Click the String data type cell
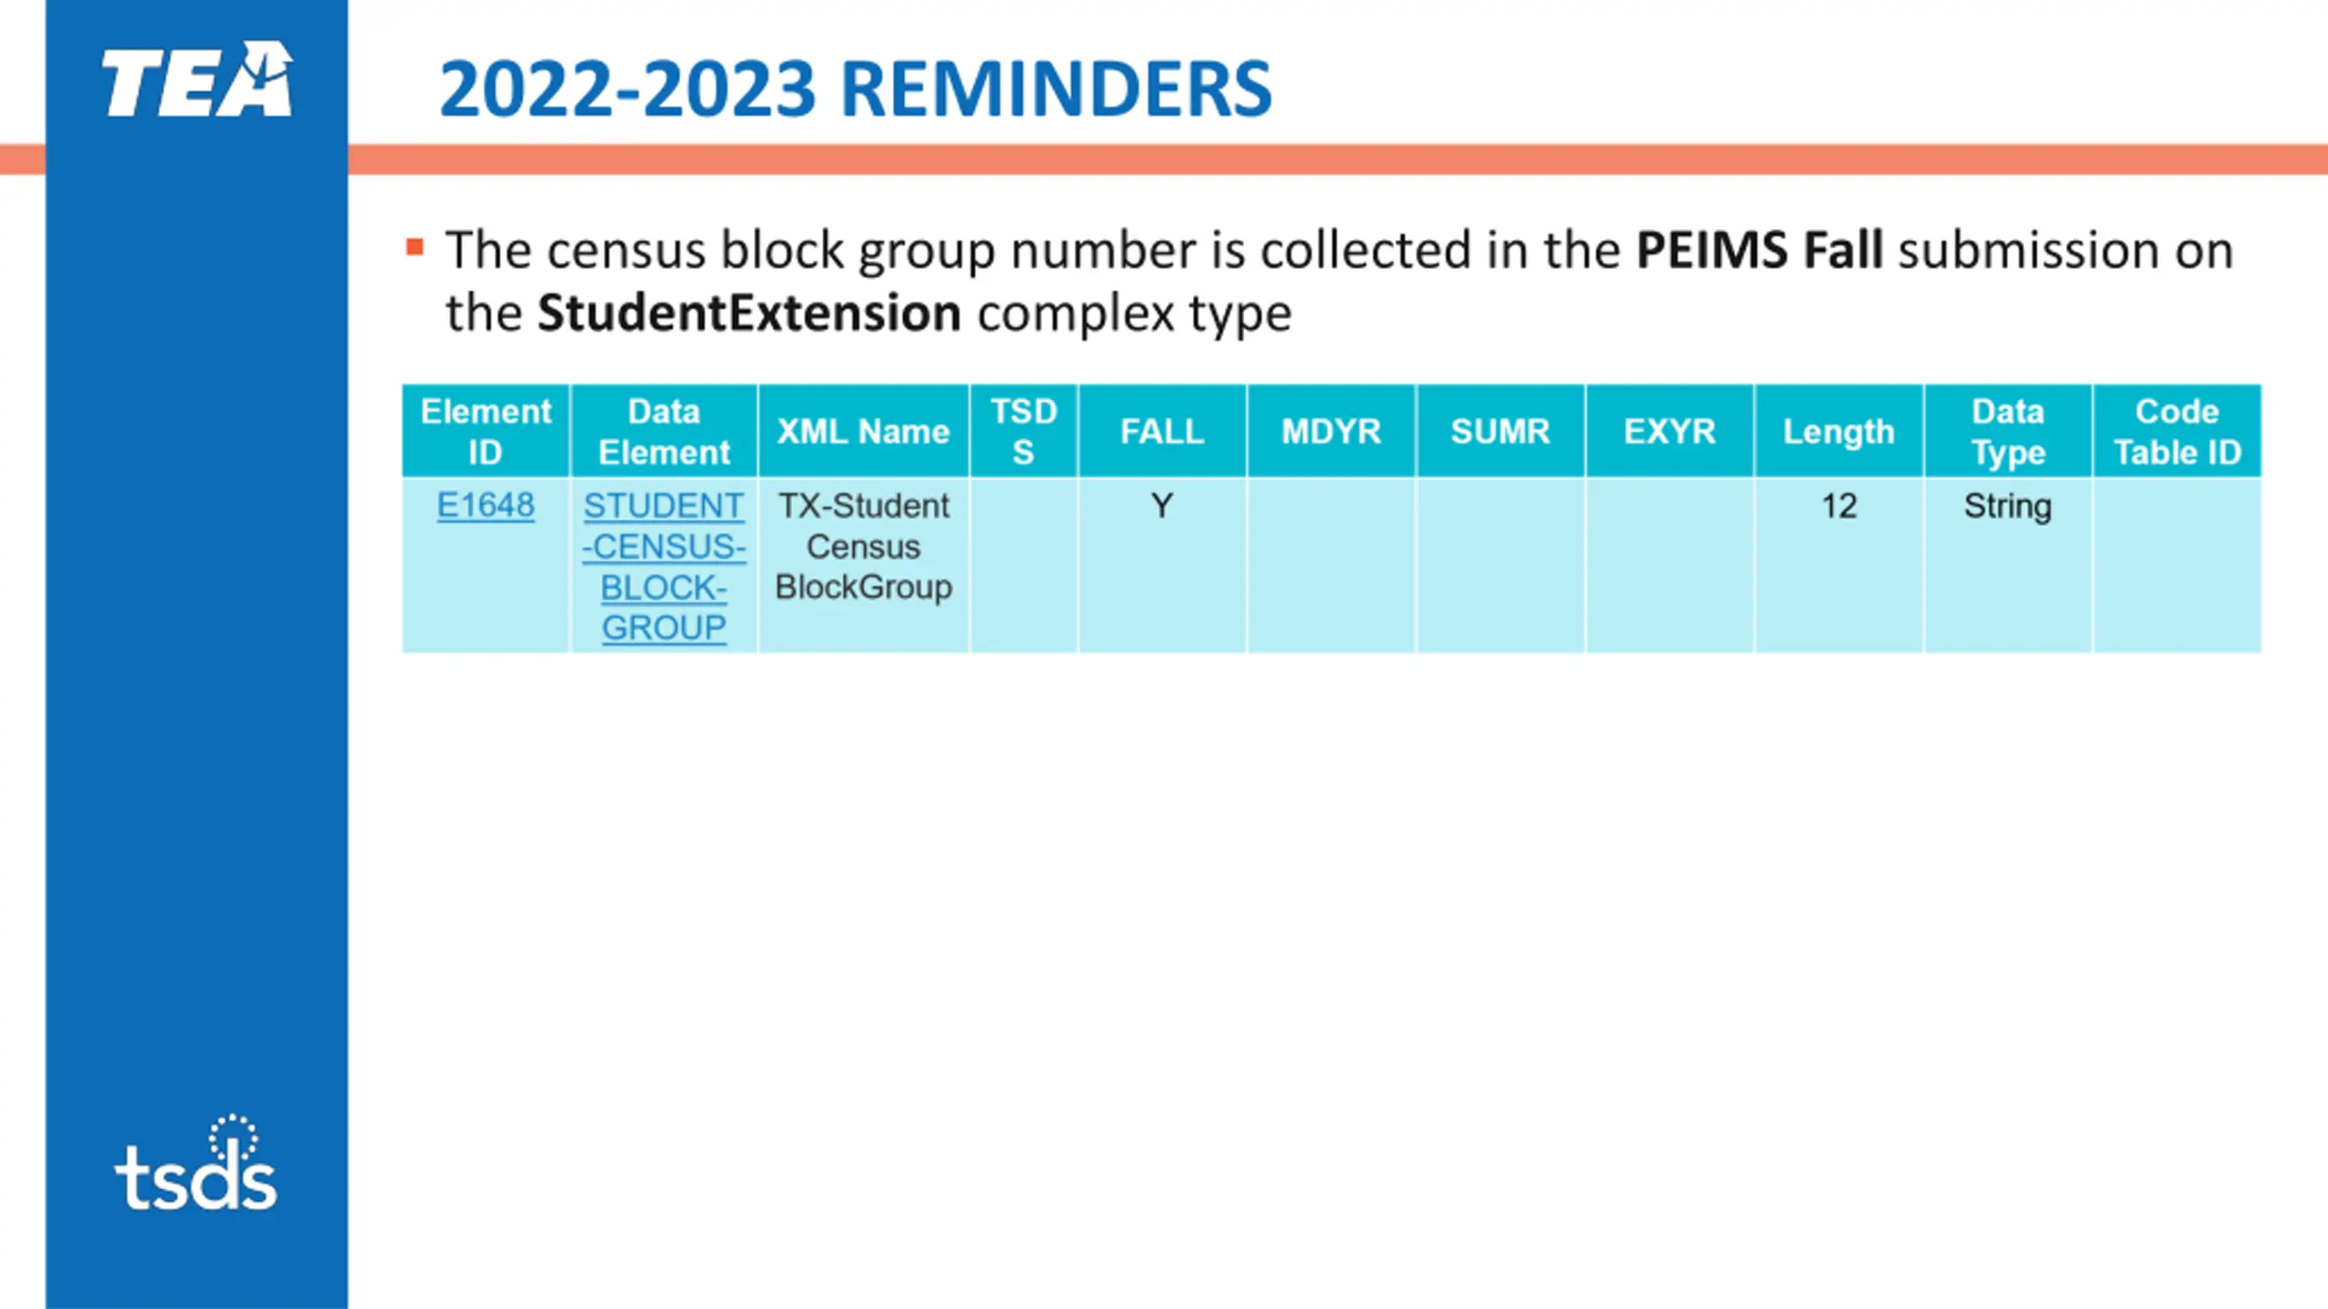Viewport: 2328px width, 1309px height. (2008, 506)
